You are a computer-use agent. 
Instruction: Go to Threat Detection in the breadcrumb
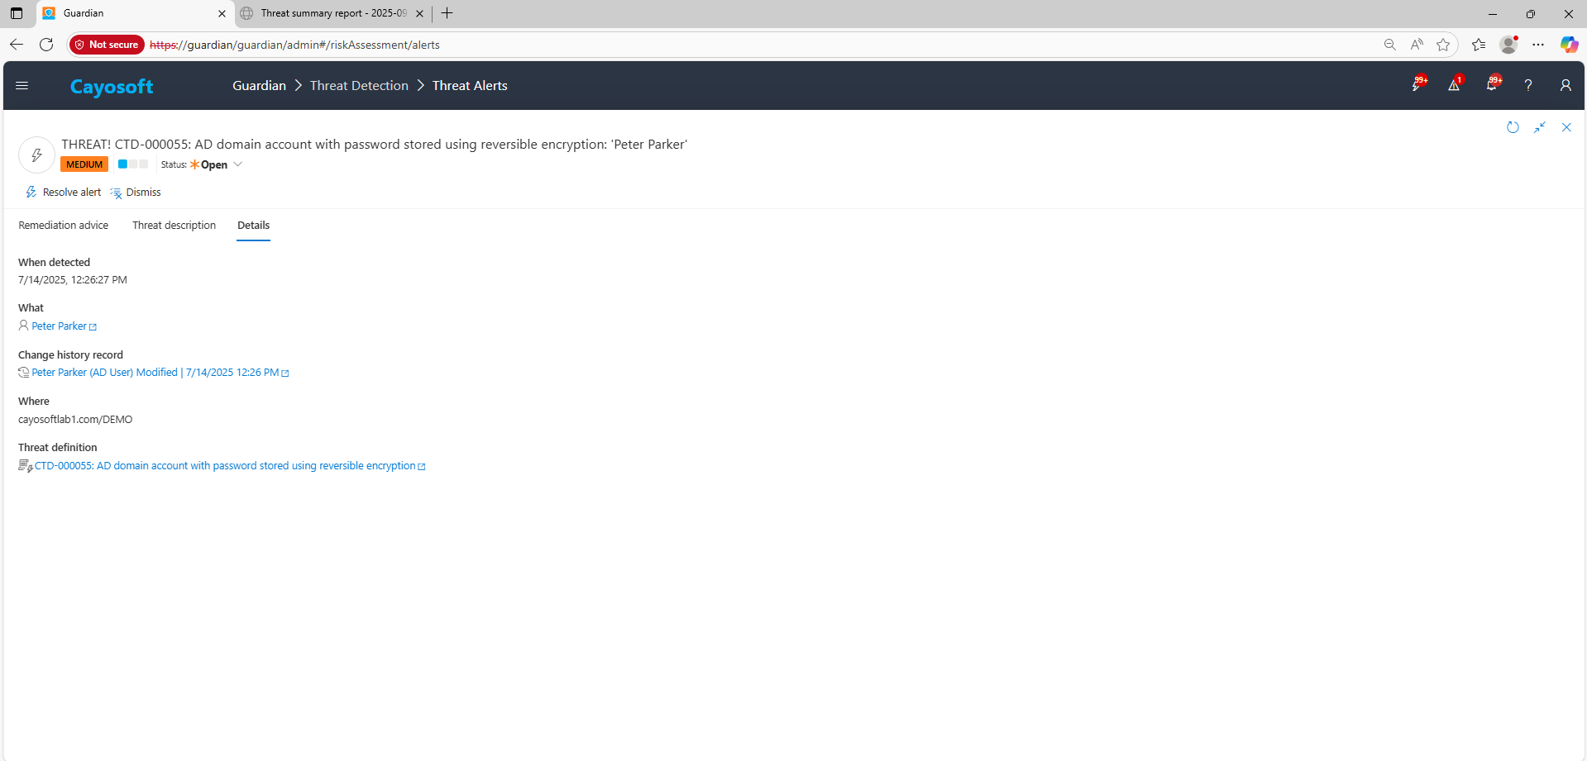359,86
